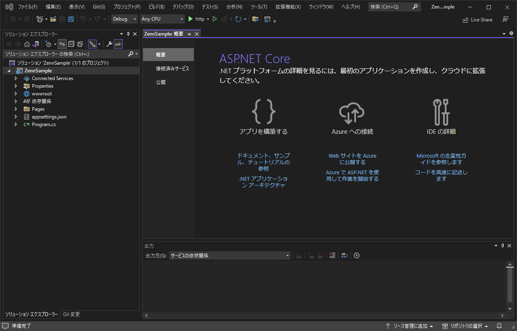
Task: Select appsettings.json in Solution Explorer
Action: tap(49, 117)
